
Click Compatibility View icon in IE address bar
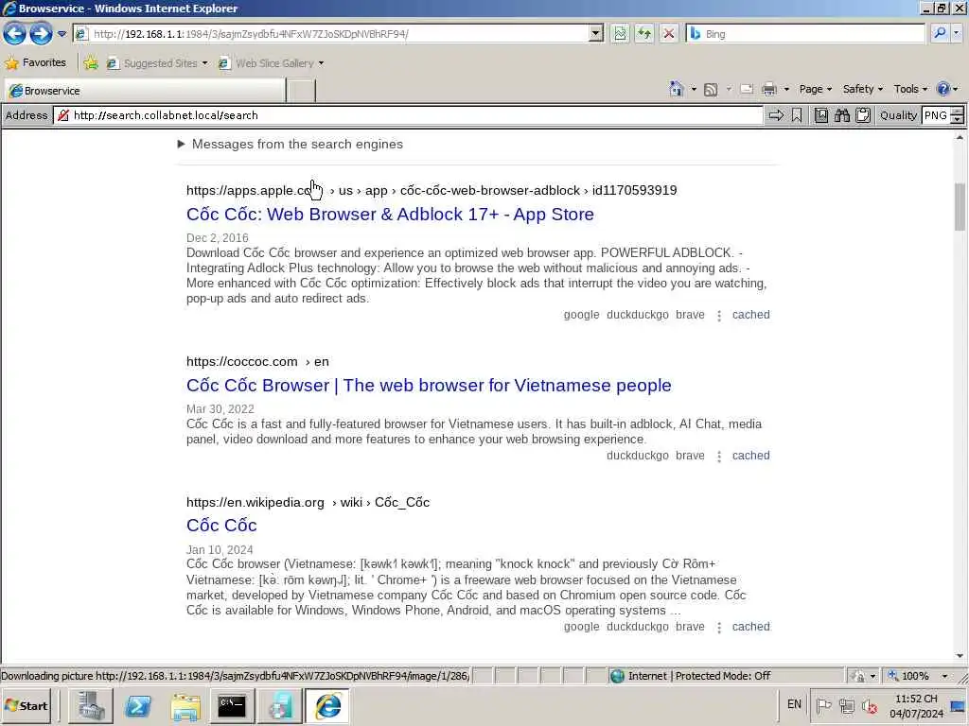(620, 33)
